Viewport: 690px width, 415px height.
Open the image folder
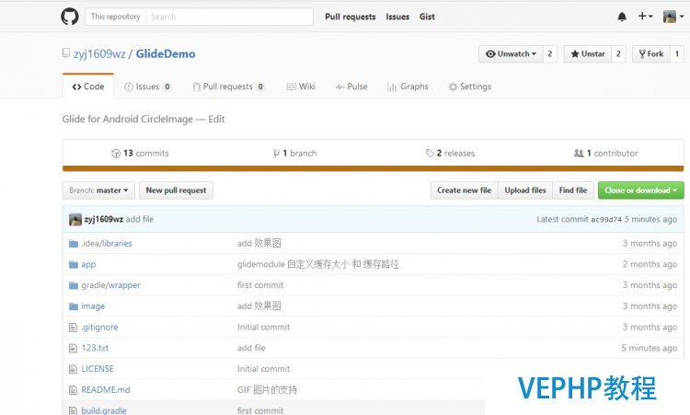(x=93, y=306)
